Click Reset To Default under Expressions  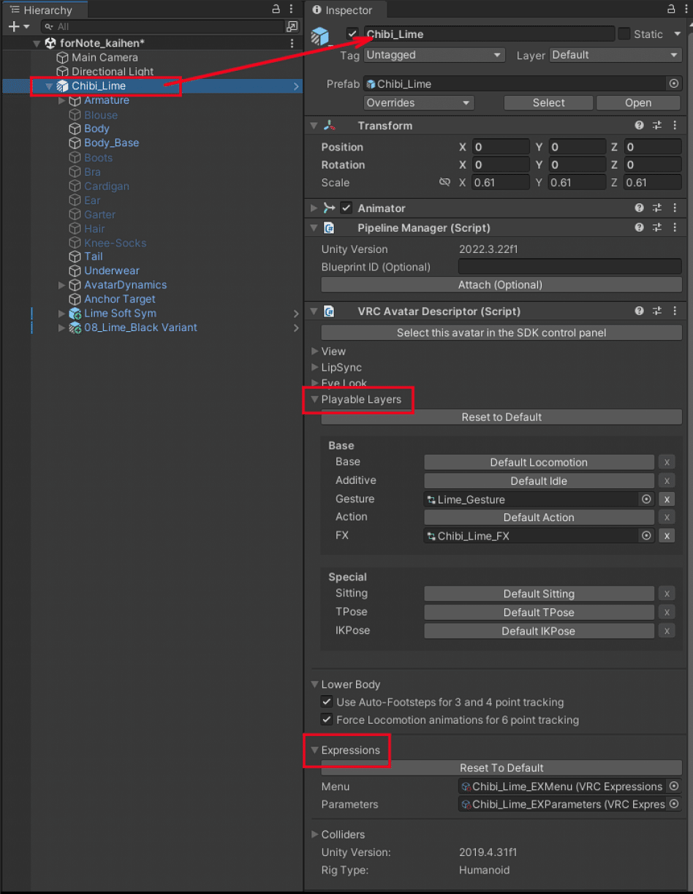click(501, 768)
